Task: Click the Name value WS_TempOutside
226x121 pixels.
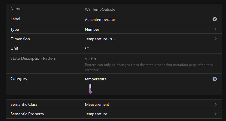Action: [x=100, y=10]
